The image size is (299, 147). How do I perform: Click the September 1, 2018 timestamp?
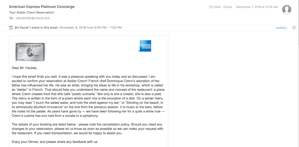click(257, 7)
